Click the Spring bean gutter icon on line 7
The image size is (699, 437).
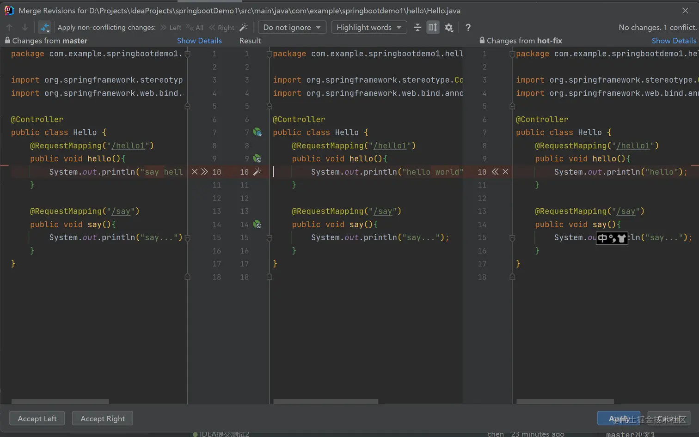coord(258,133)
